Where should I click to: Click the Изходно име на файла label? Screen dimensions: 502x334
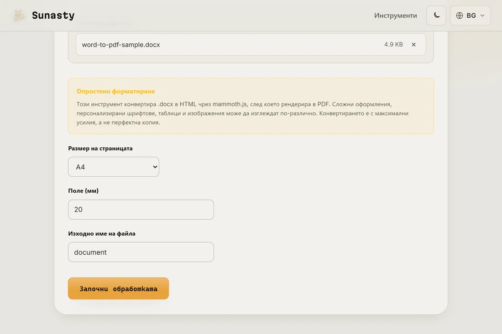point(102,234)
